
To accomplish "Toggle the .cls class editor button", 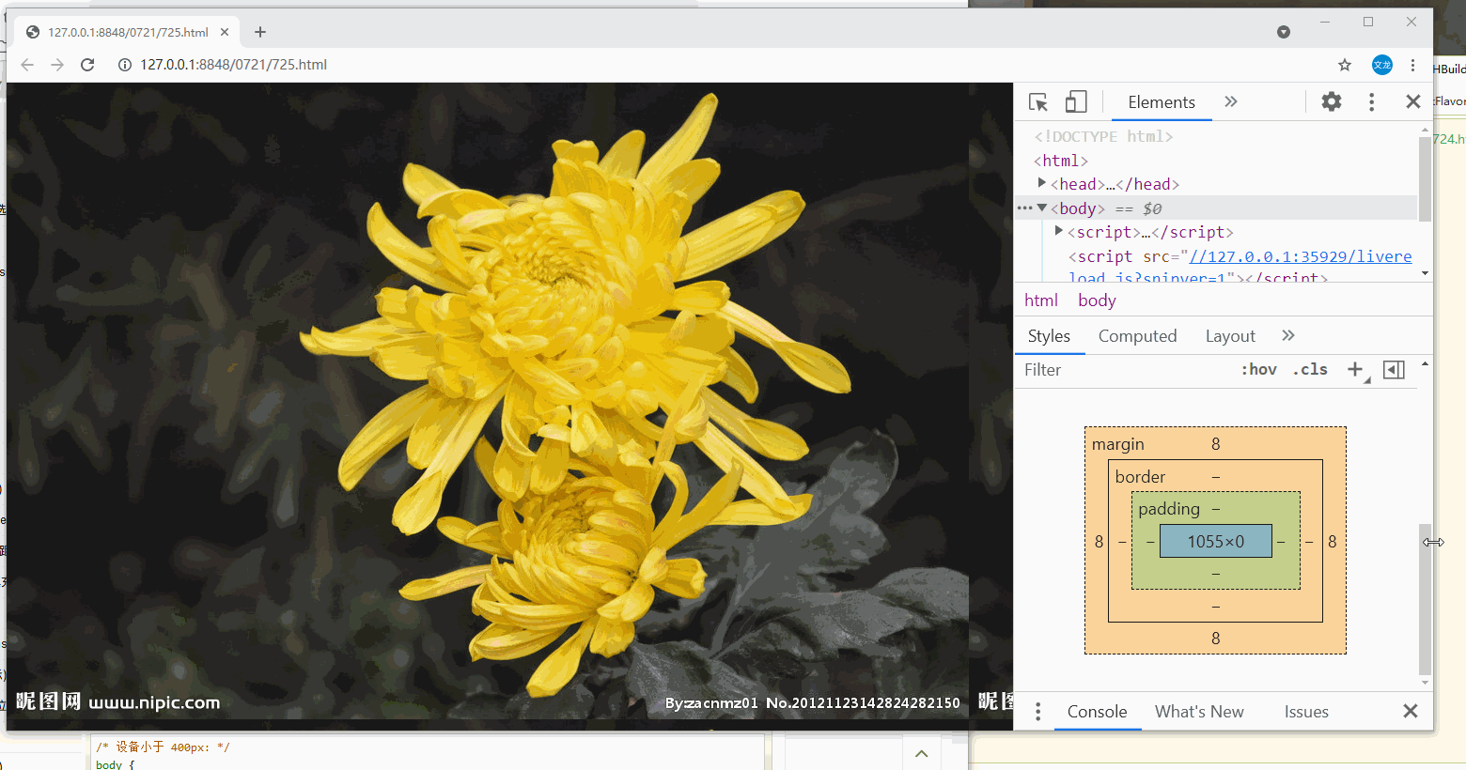I will click(x=1310, y=370).
